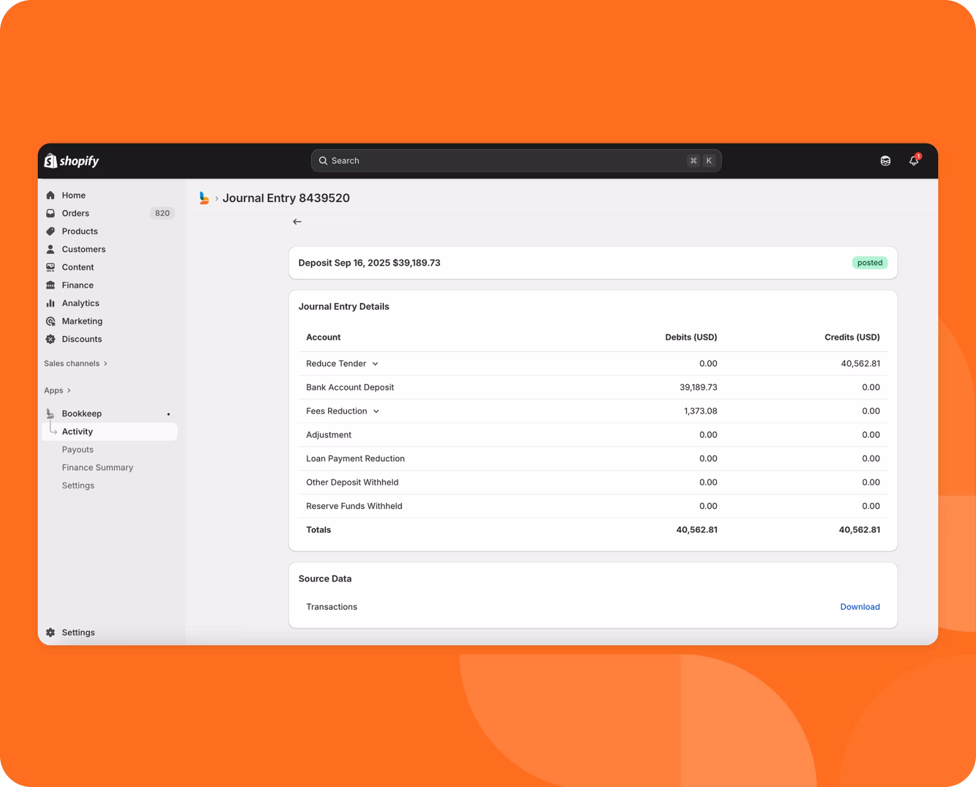
Task: Open Finance in the sidebar
Action: pyautogui.click(x=77, y=285)
